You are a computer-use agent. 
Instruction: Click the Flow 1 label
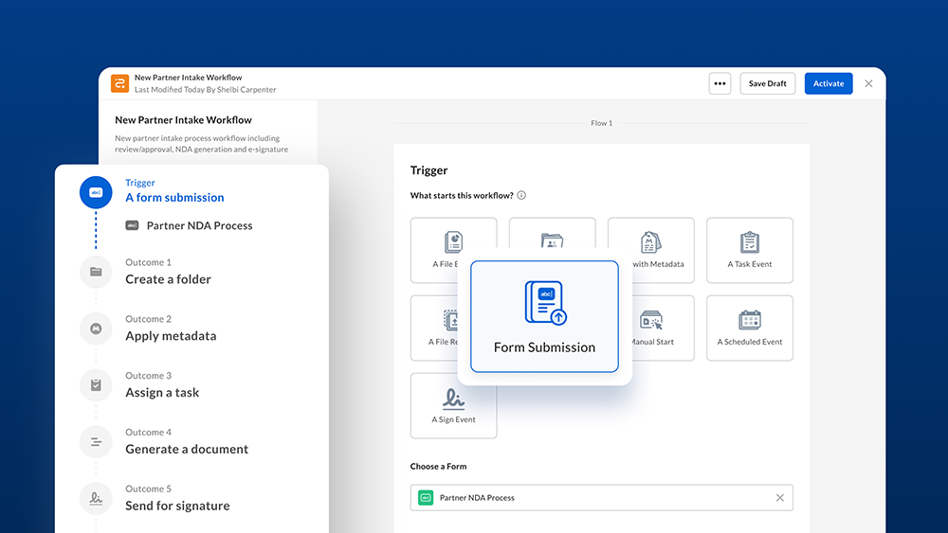coord(602,123)
